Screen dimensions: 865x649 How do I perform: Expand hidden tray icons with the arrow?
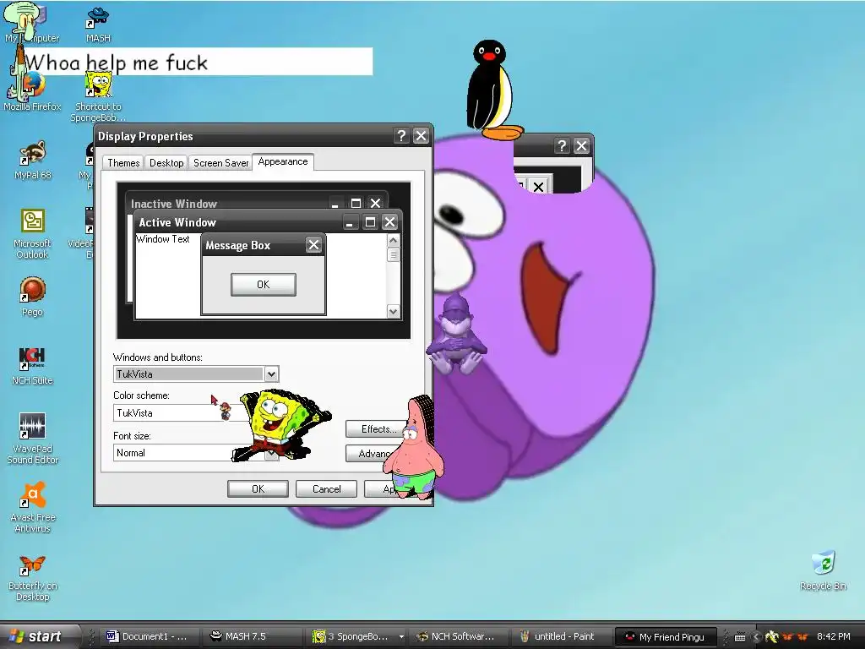click(756, 637)
